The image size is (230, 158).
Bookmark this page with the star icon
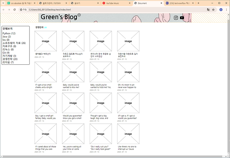tap(213, 10)
